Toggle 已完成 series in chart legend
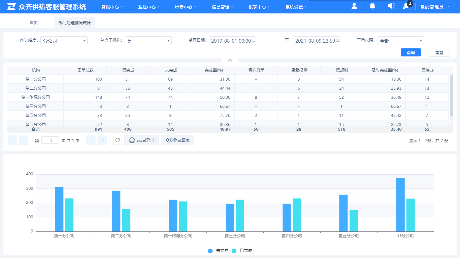Screen dimensions: 460x258 [242, 251]
